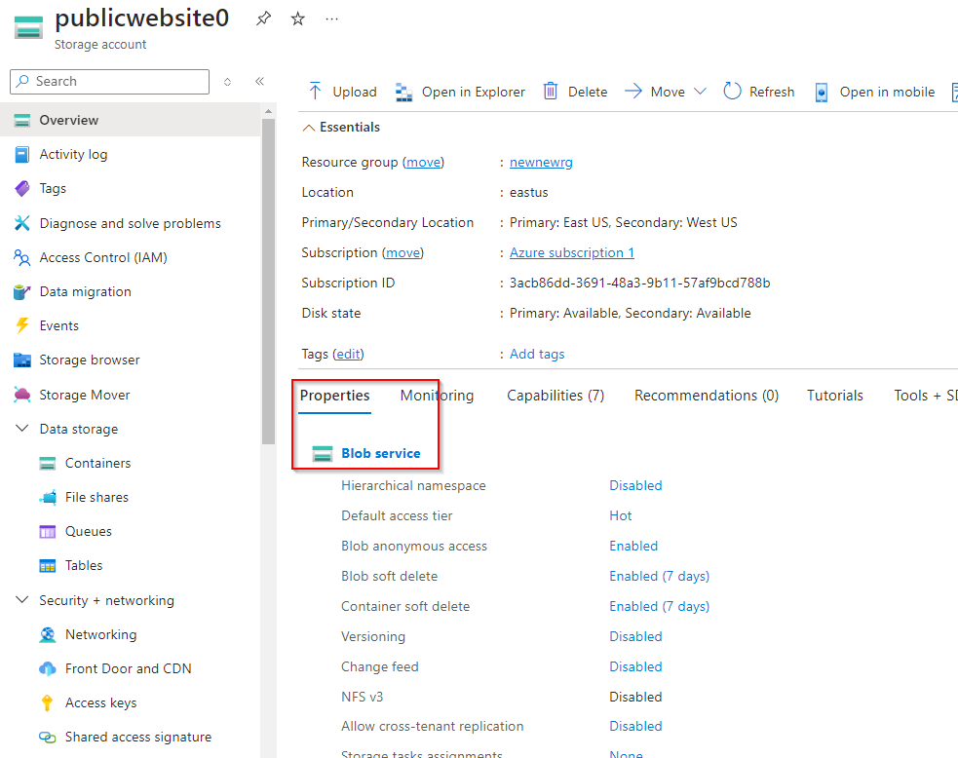Open the newnewrg resource group link
This screenshot has width=958, height=758.
[541, 163]
